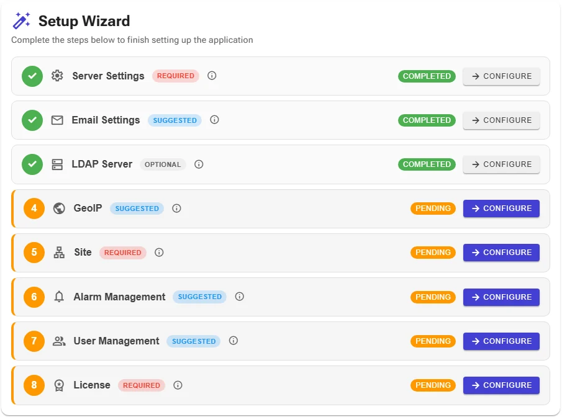Image resolution: width=562 pixels, height=417 pixels.
Task: Configure Alarm Management
Action: click(501, 297)
